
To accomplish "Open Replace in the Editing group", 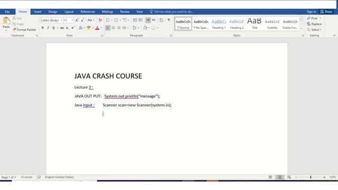I will point(314,24).
